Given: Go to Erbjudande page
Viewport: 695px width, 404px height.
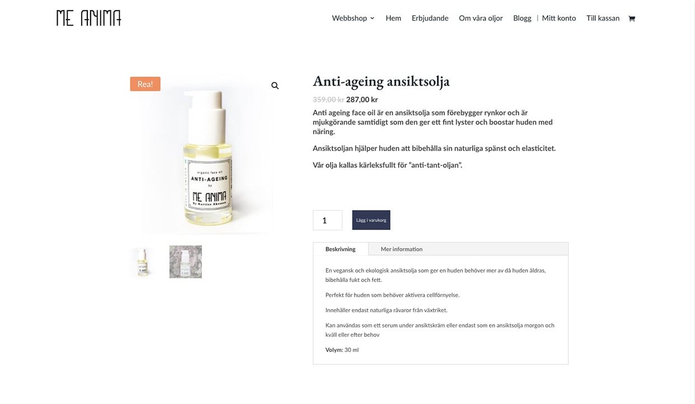Looking at the screenshot, I should [x=430, y=18].
